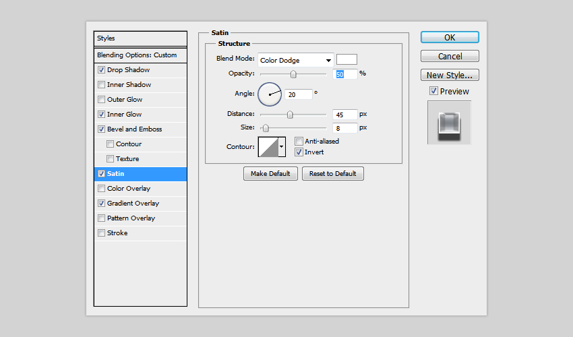Open the Blend Mode dropdown
Image resolution: width=573 pixels, height=337 pixels.
point(295,60)
